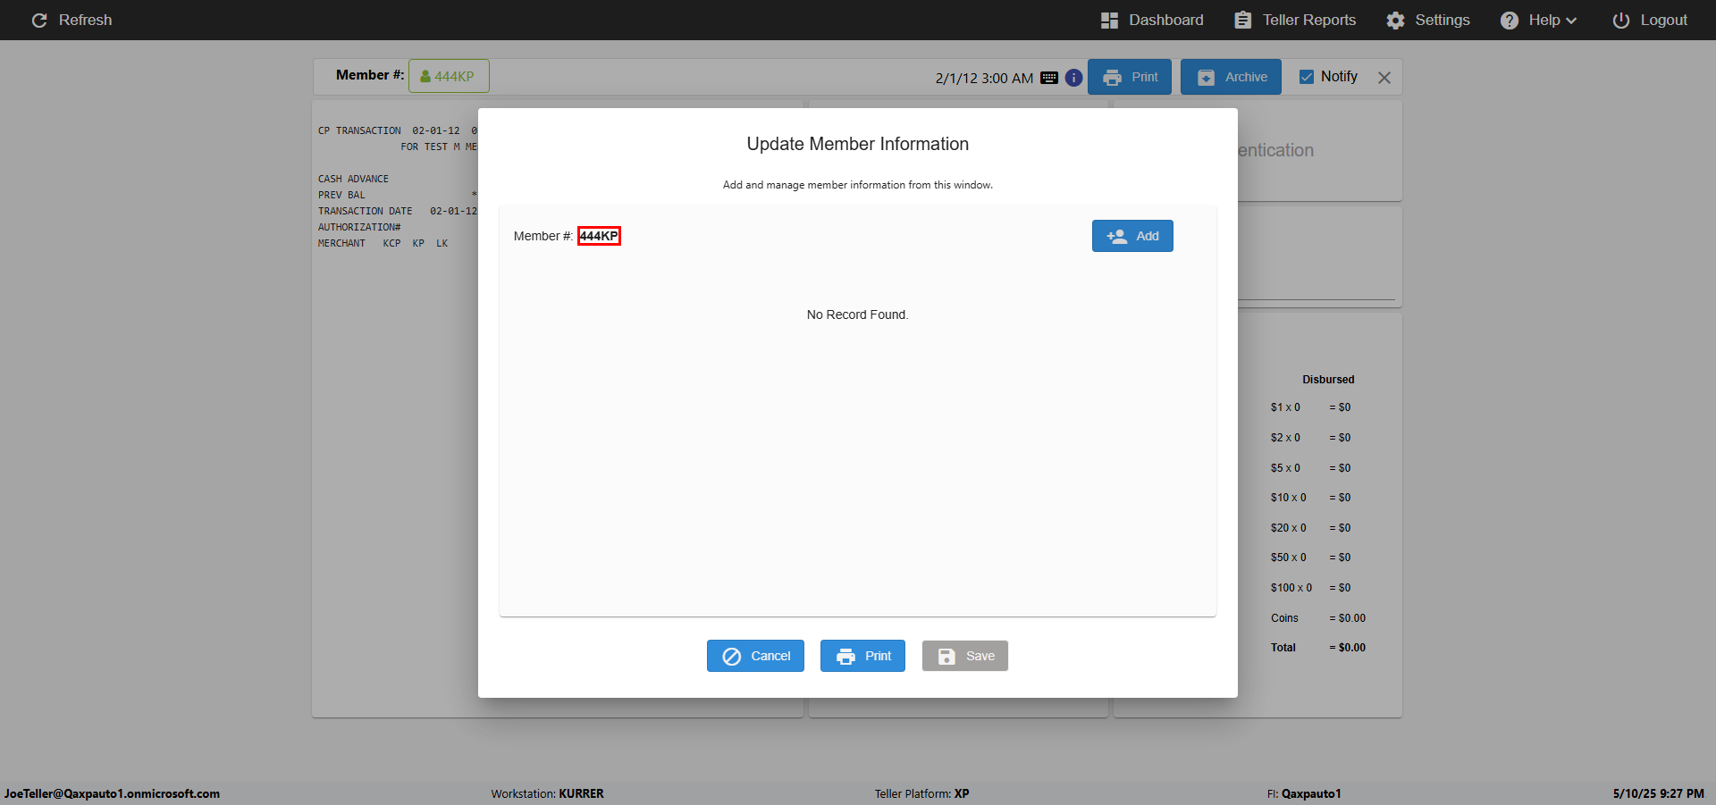Click the Logout power icon

[x=1620, y=20]
